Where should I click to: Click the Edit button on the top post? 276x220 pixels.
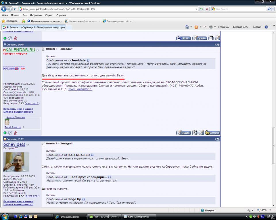183,38
